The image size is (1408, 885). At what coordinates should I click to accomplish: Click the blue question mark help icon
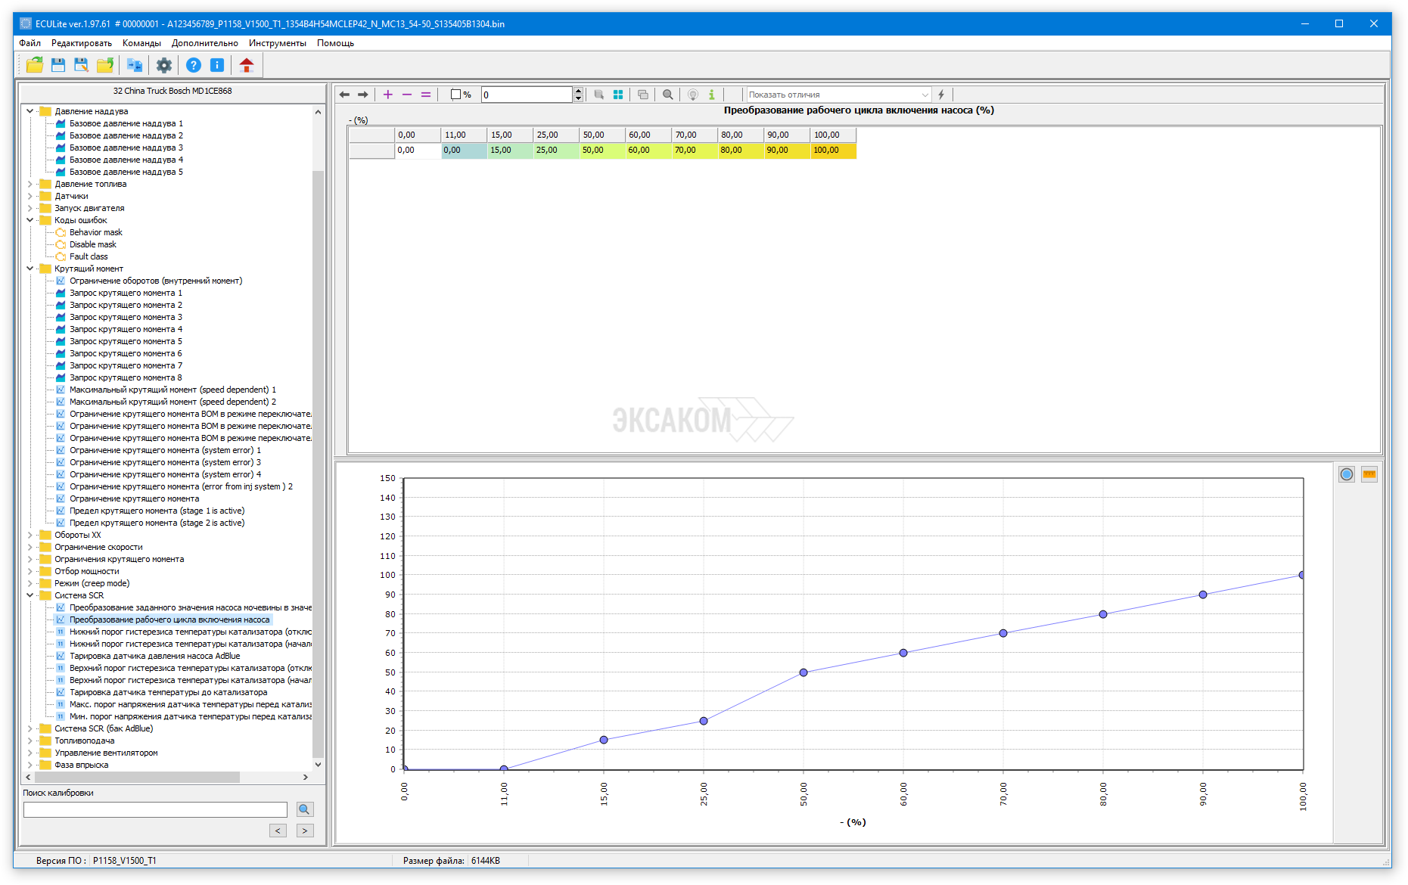(x=194, y=66)
